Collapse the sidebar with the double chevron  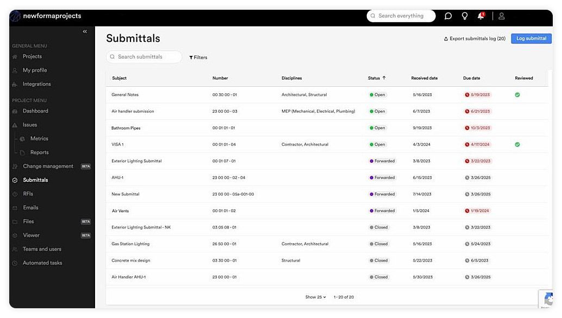point(85,31)
